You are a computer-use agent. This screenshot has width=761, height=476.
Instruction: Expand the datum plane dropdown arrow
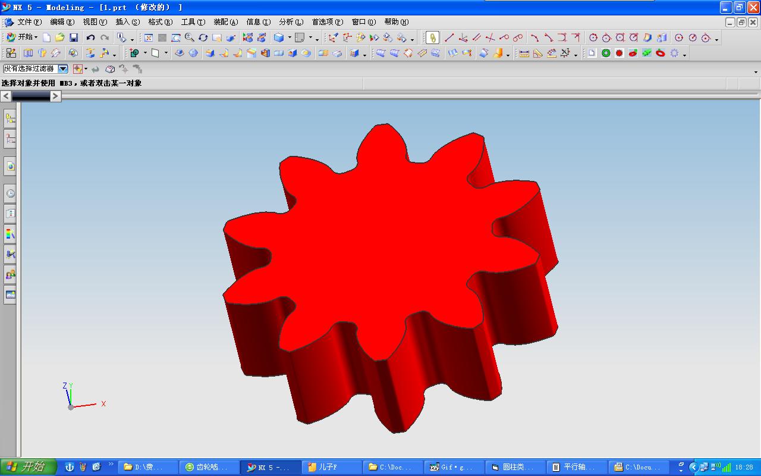tap(166, 53)
